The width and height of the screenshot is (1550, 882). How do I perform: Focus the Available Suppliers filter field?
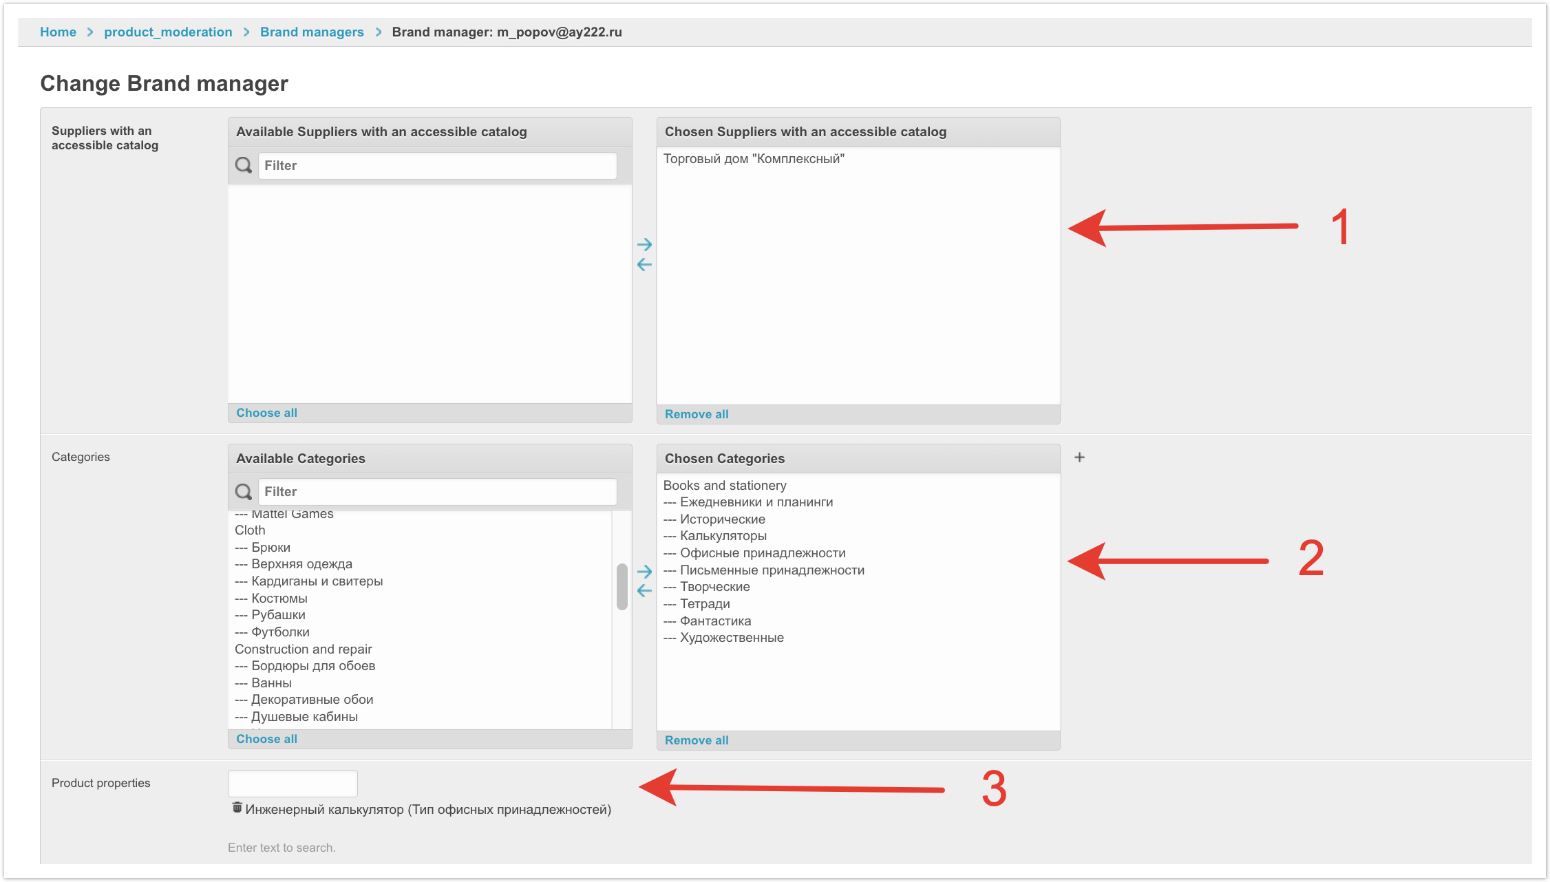coord(437,165)
